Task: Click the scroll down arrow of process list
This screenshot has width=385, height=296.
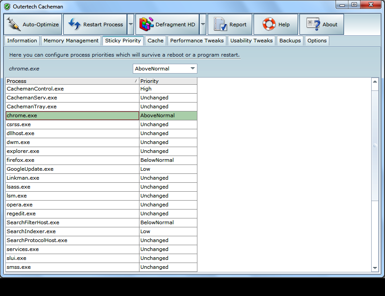Action: point(375,268)
